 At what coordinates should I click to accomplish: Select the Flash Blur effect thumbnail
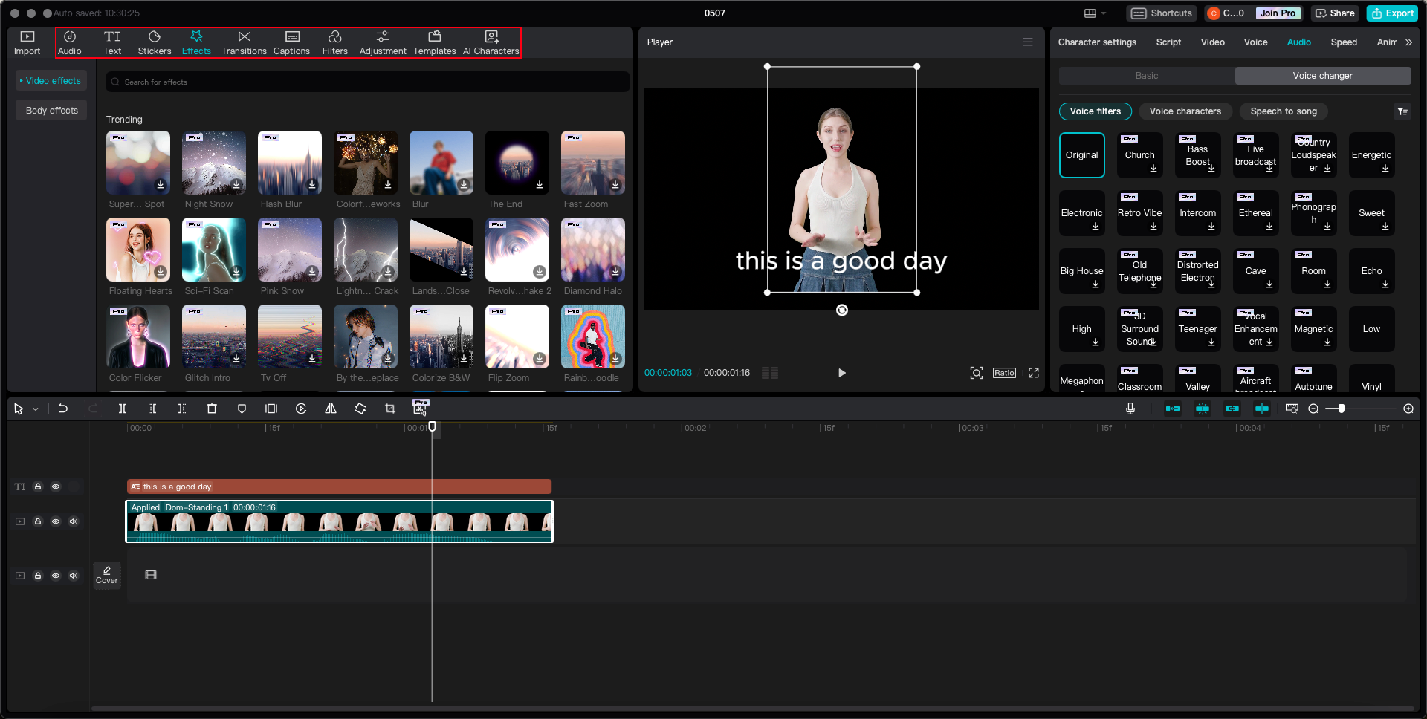point(289,162)
